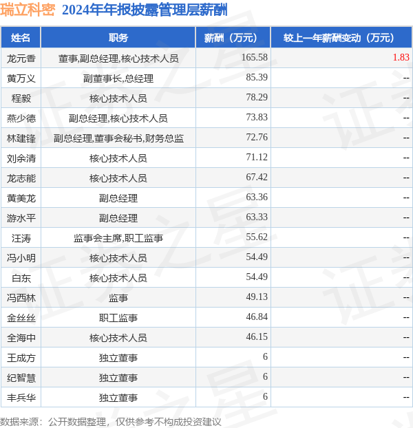413x428 pixels.
Task: Select the name 白东
Action: pos(21,278)
